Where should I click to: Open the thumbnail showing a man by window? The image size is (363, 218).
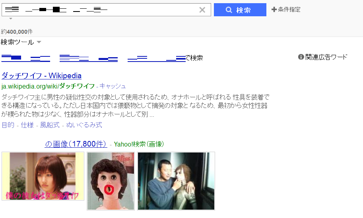[176, 181]
